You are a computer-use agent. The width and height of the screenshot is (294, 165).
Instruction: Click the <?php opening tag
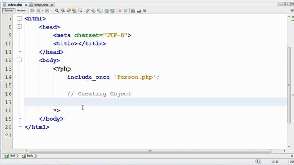click(62, 69)
